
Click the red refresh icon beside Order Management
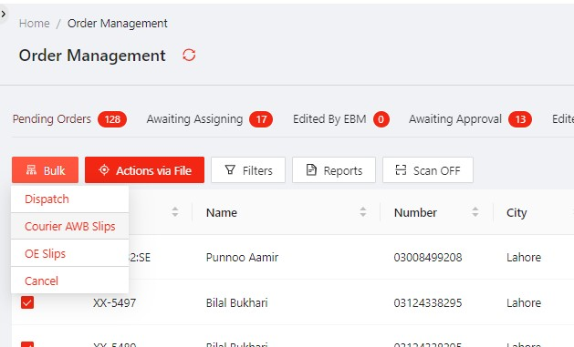pyautogui.click(x=189, y=56)
